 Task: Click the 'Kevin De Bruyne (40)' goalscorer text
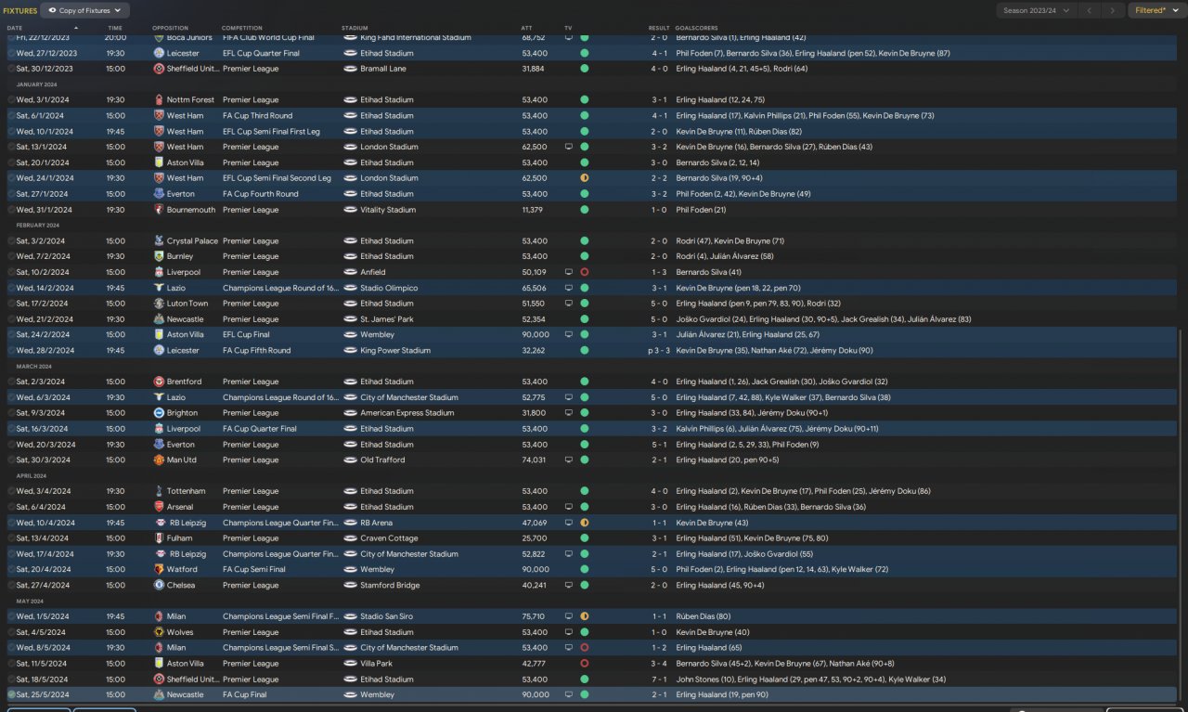(x=713, y=632)
